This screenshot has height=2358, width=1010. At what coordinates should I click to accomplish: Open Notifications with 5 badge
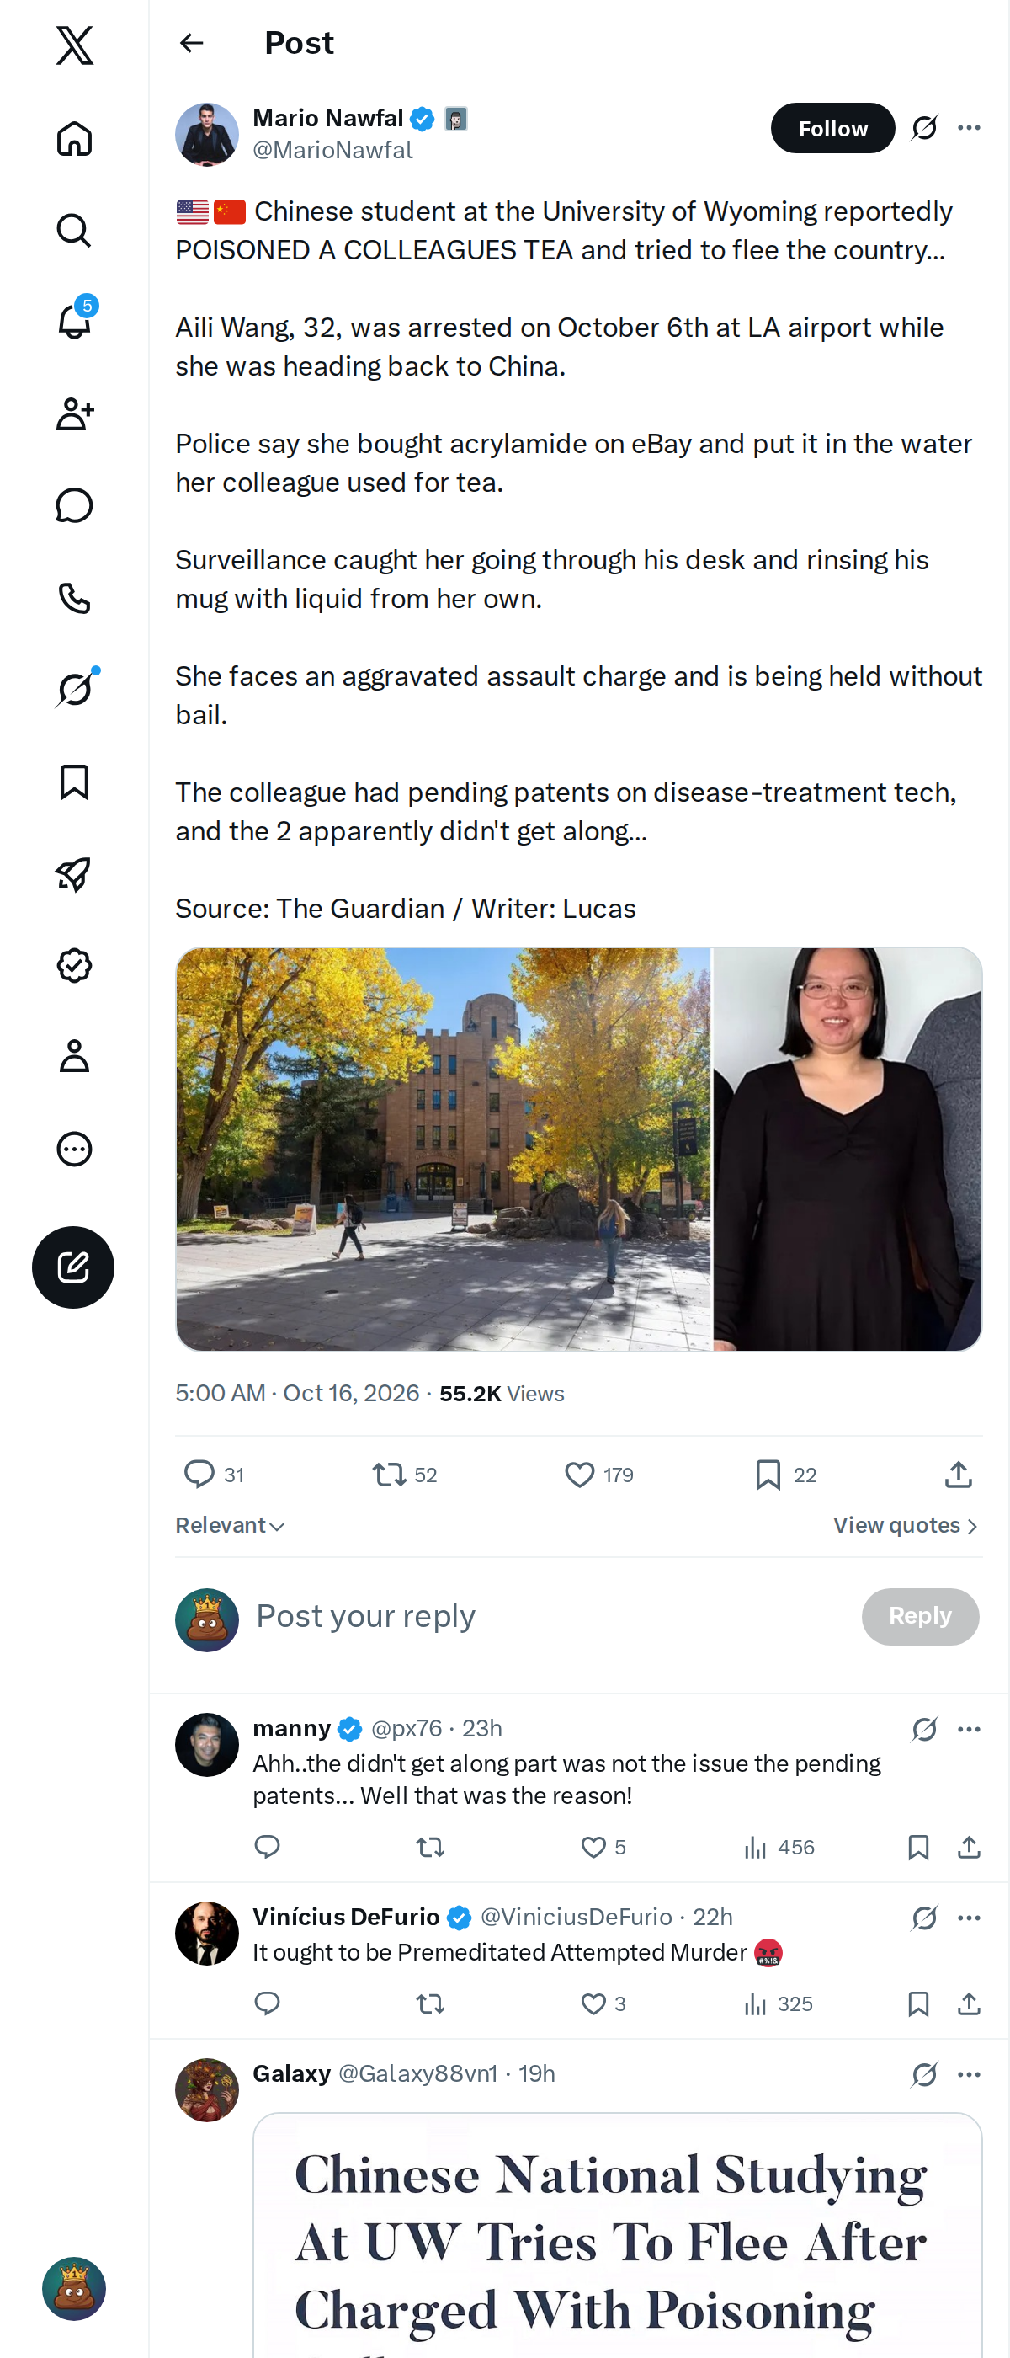(74, 322)
